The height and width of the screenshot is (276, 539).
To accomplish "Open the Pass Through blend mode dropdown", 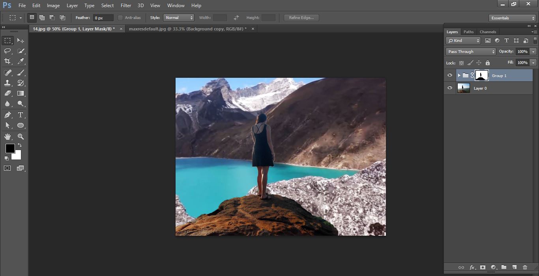I will click(x=470, y=51).
